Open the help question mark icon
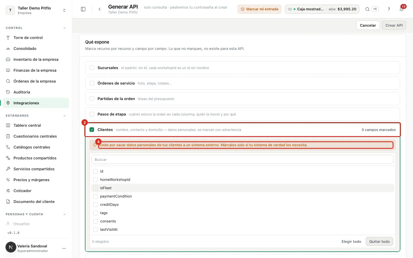The image size is (413, 258). coord(389,9)
